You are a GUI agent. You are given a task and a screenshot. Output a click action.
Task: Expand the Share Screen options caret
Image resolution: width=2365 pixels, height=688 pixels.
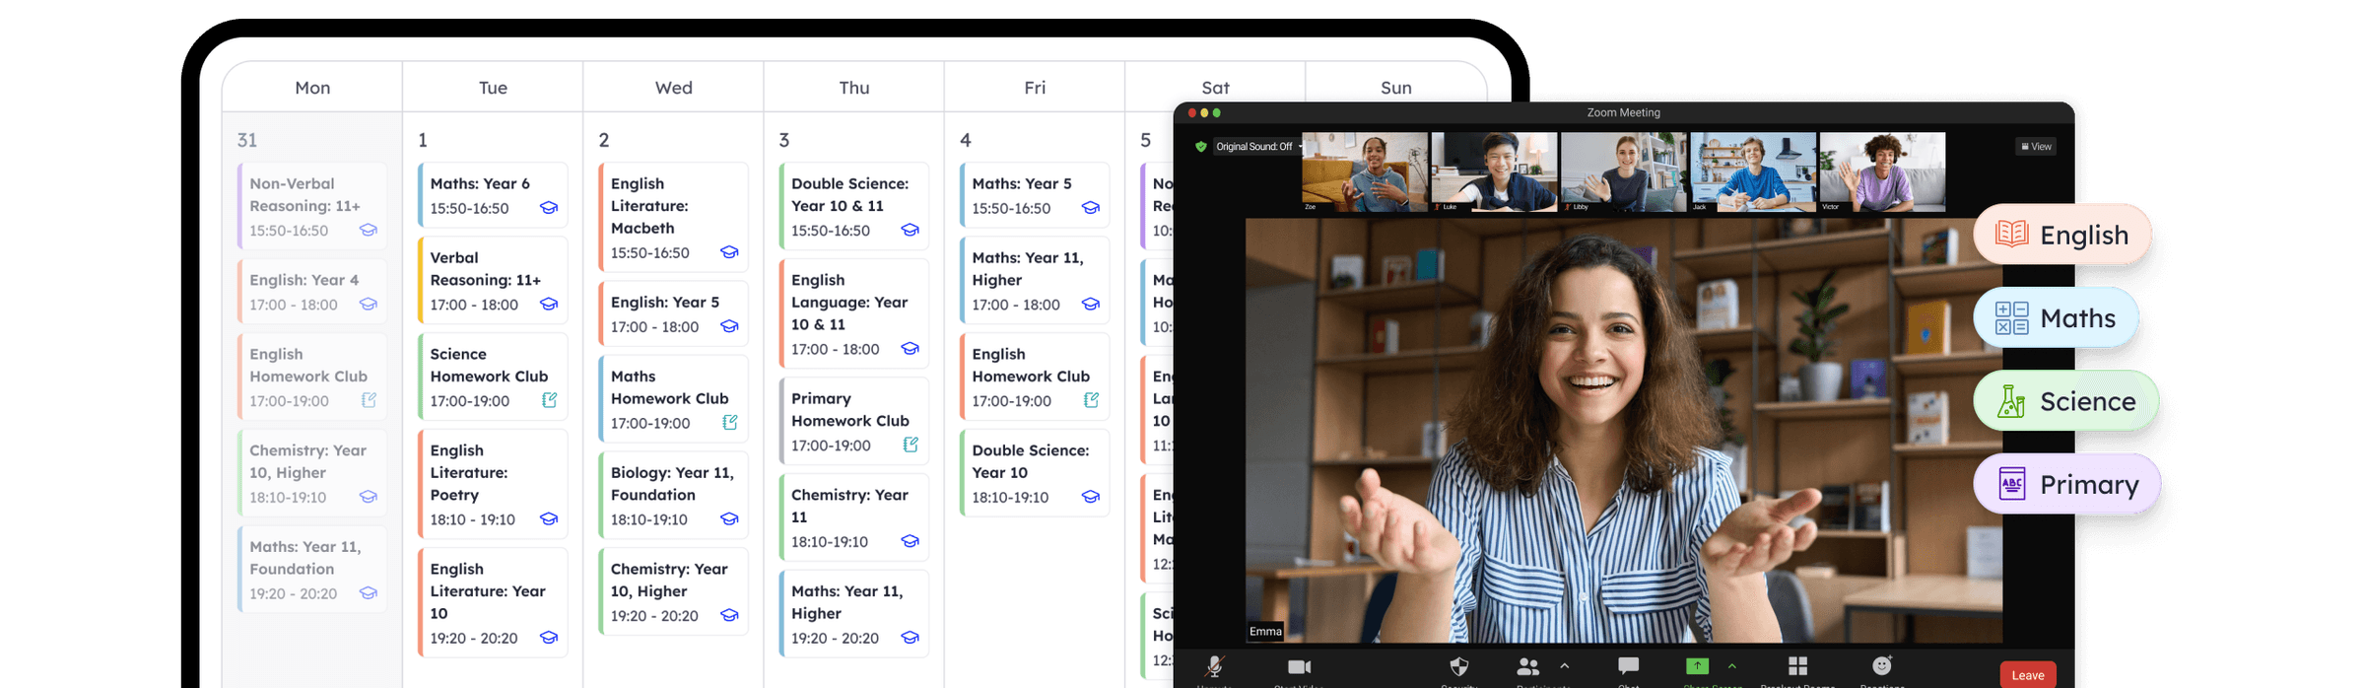pyautogui.click(x=1732, y=666)
